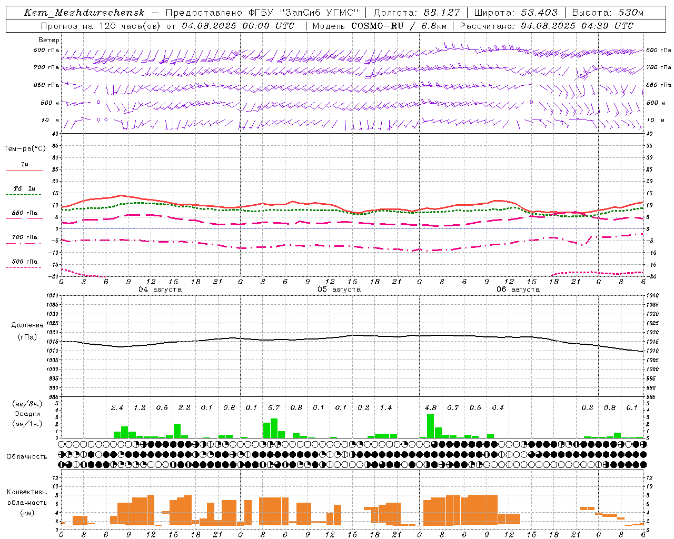Click the 0.4 precipitation total value

pos(498,407)
